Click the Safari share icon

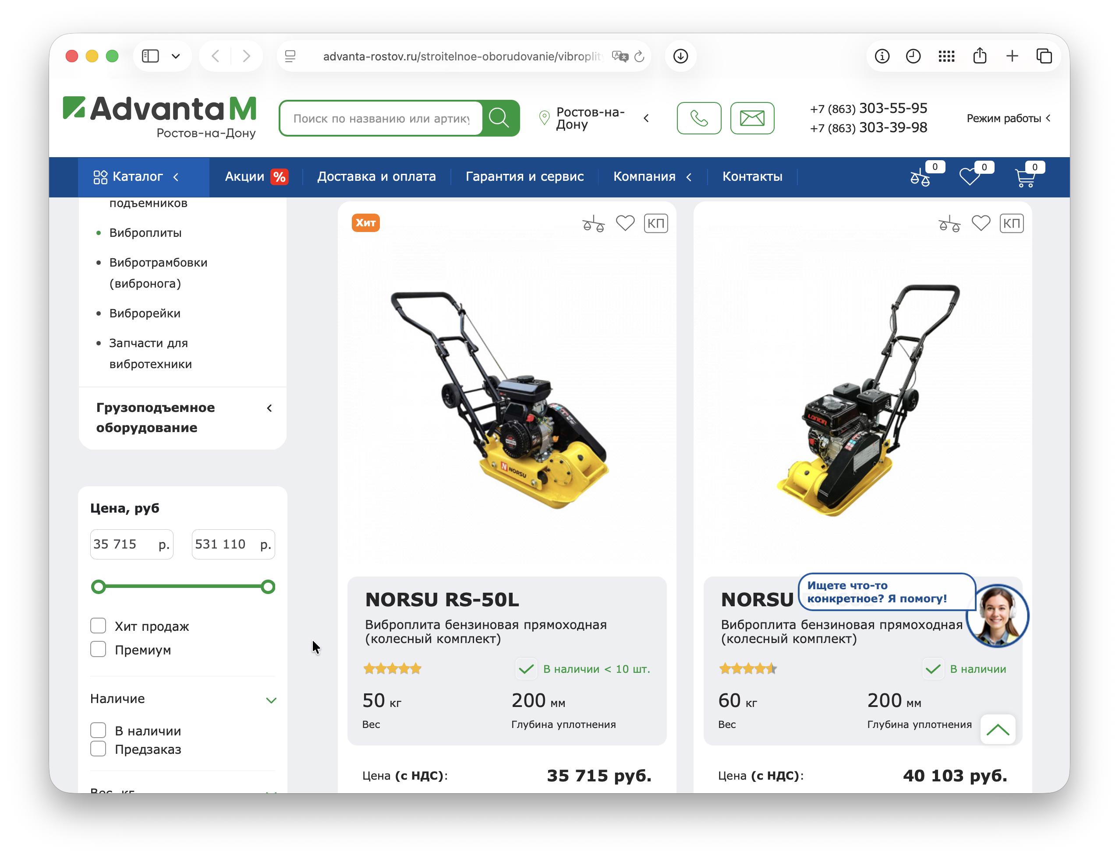(979, 55)
